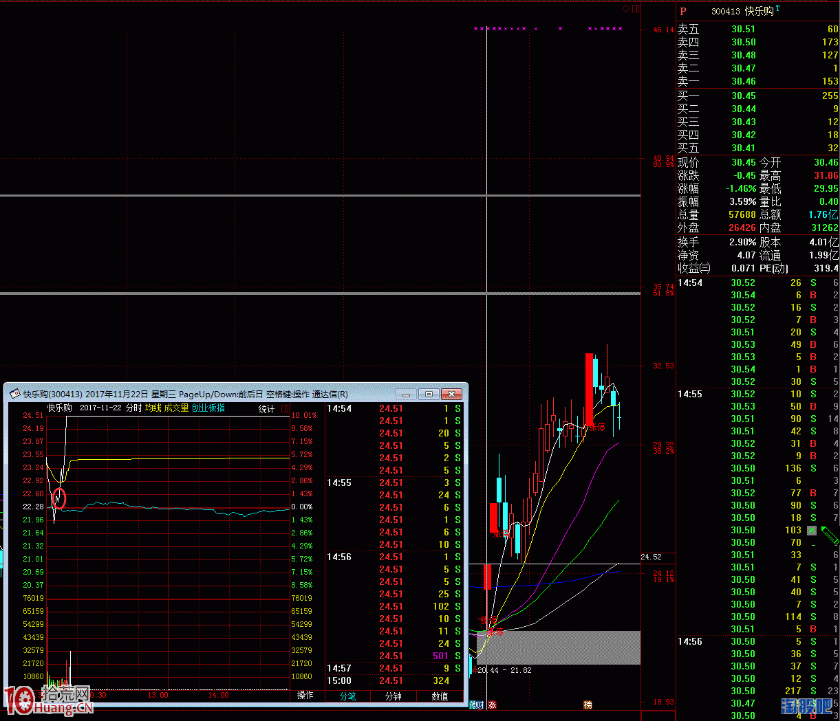Screen dimensions: 840x721
Task: Click the purple 501 volume in popup ticks
Action: click(x=441, y=656)
